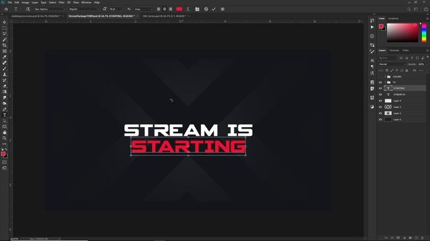This screenshot has width=430, height=241.
Task: Select the Eyedropper tool
Action: tap(5, 57)
